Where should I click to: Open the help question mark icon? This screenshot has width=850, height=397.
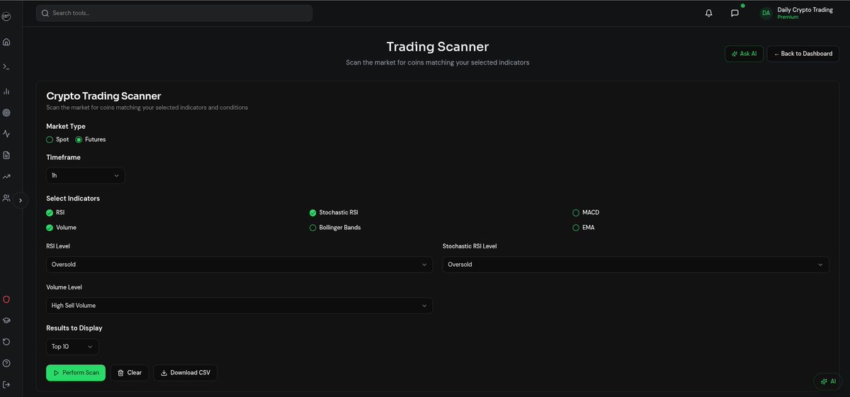point(6,363)
